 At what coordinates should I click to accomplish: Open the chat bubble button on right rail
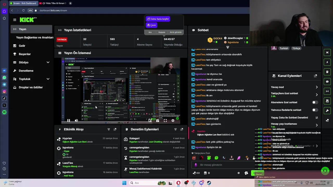(327, 82)
